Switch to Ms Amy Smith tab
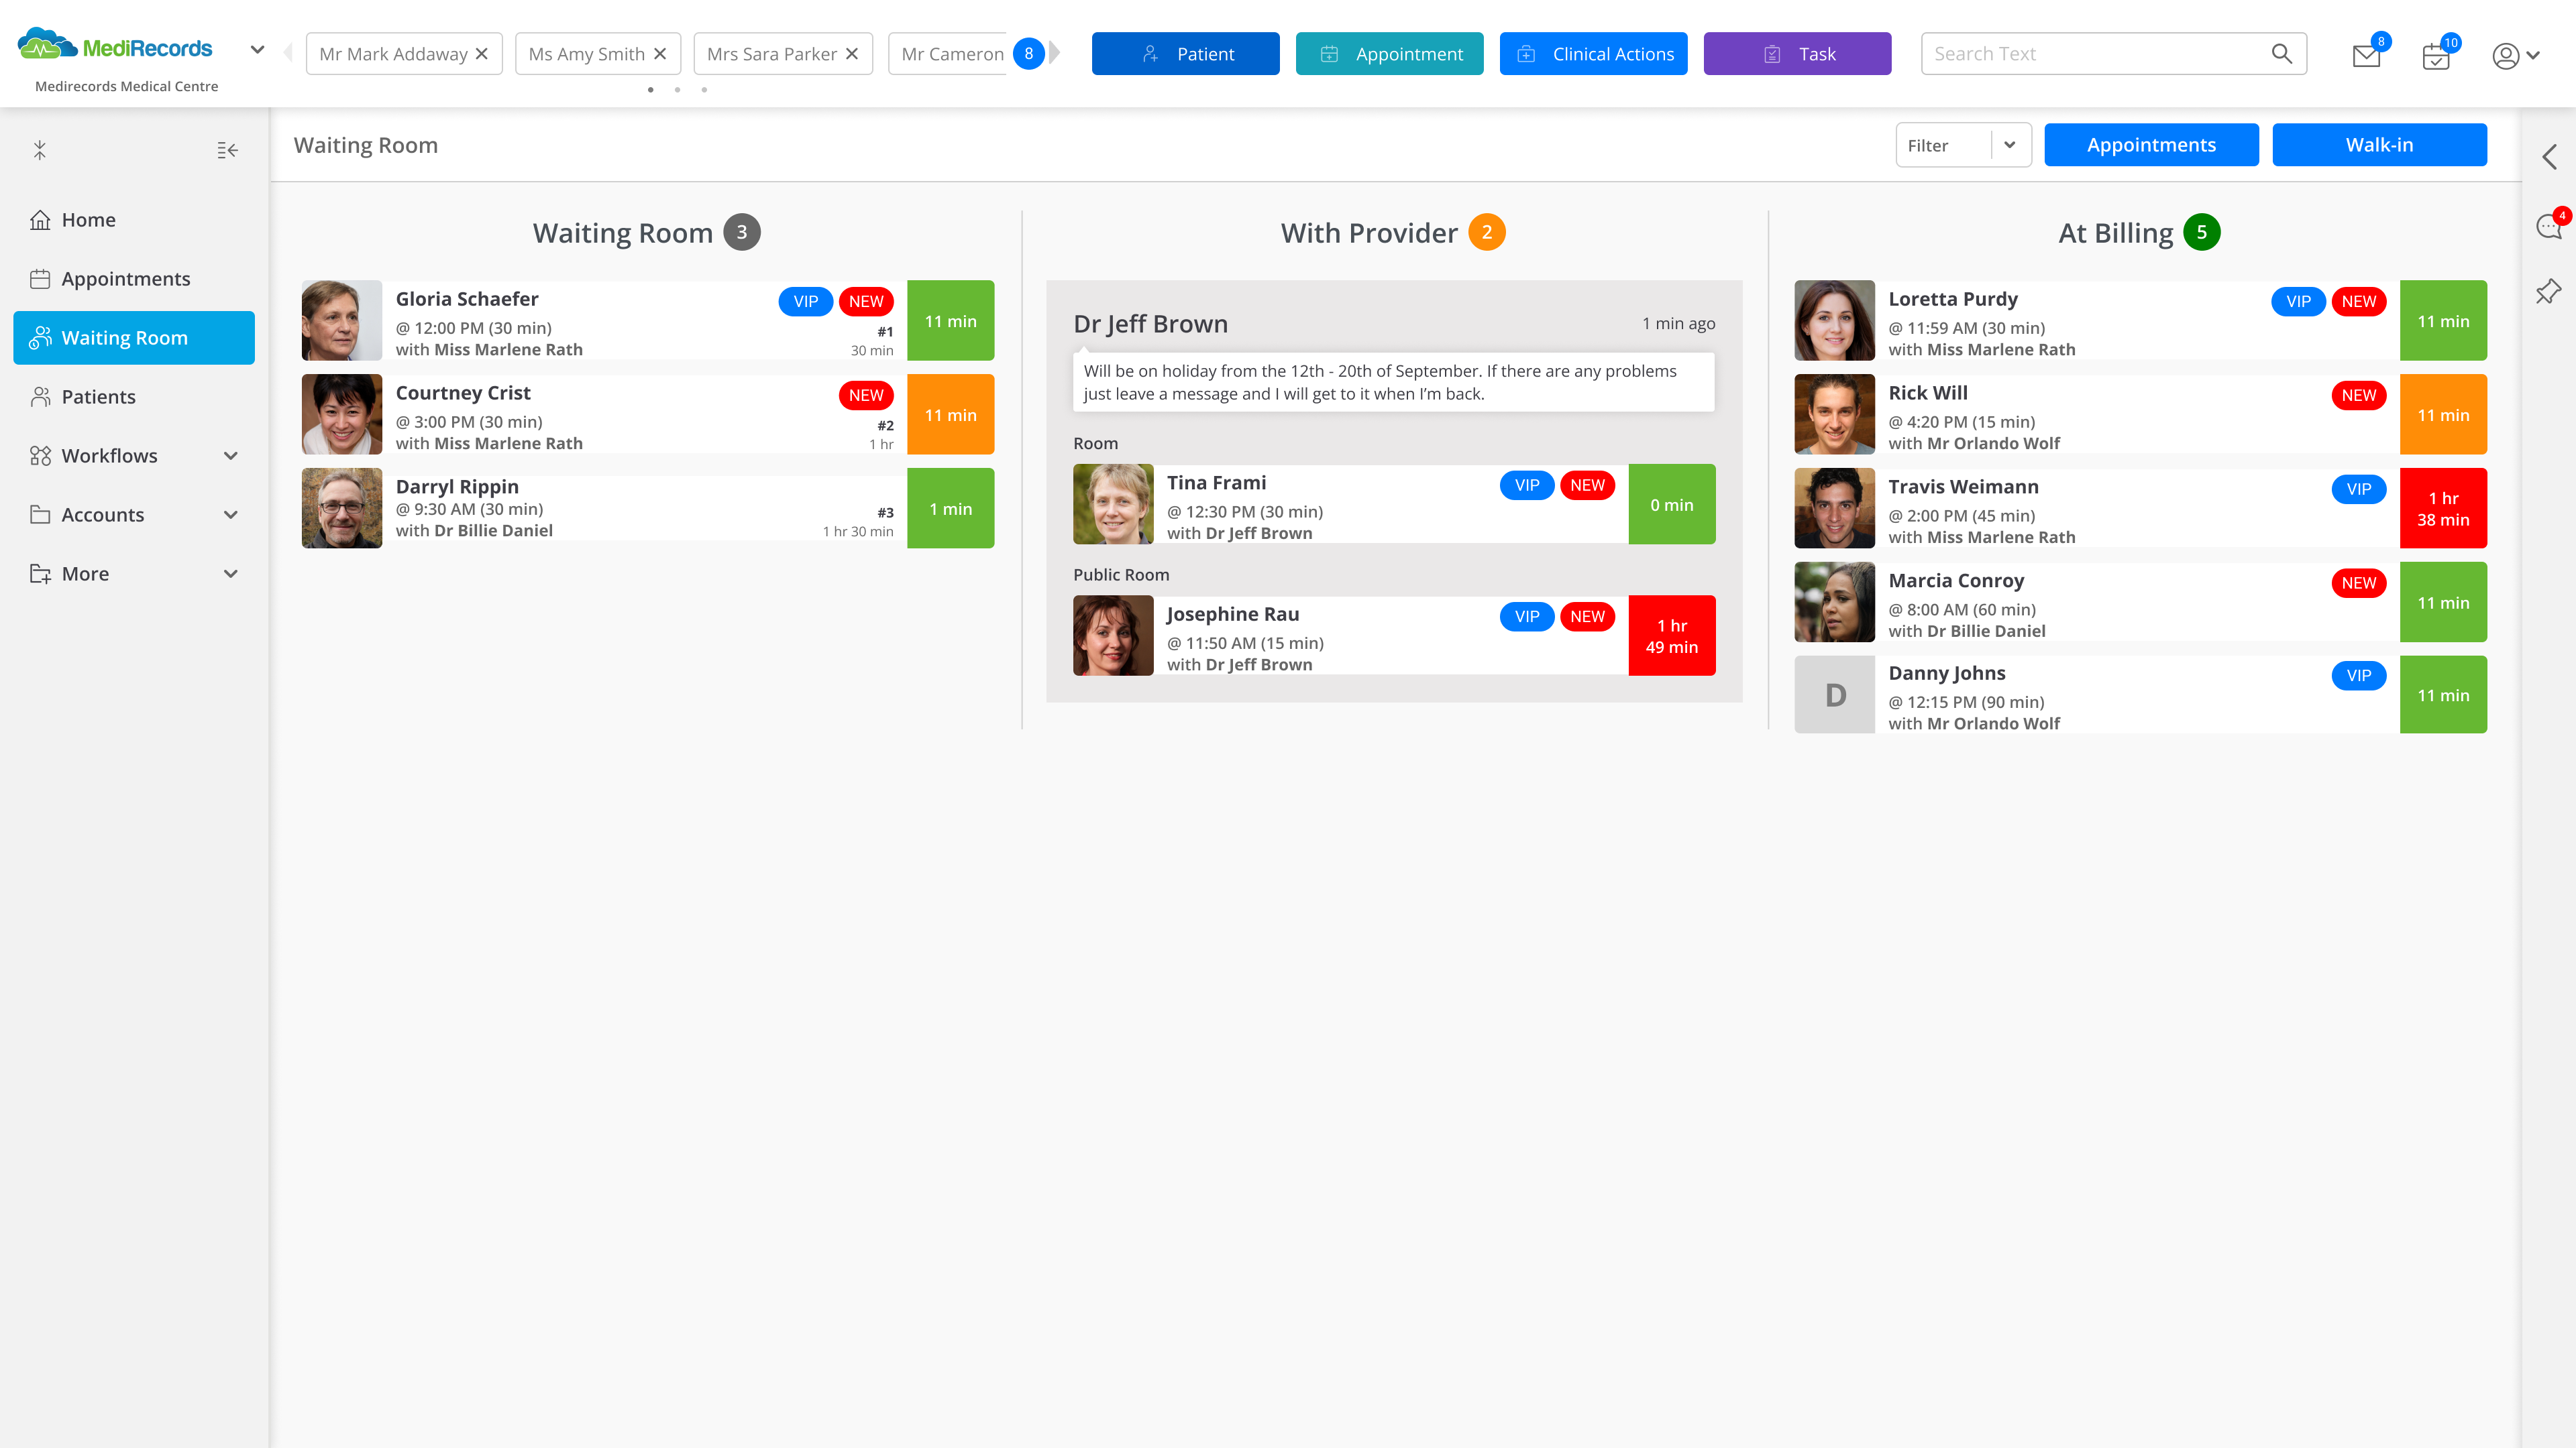This screenshot has height=1448, width=2576. click(586, 54)
